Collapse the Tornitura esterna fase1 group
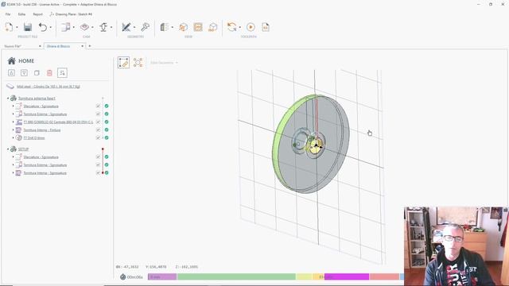 (x=8, y=99)
